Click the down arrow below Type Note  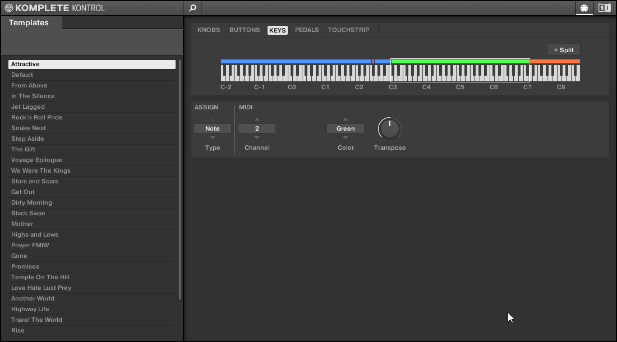(213, 137)
